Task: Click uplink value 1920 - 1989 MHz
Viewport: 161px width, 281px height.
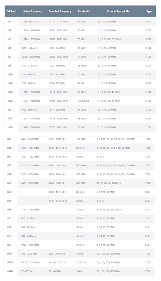Action: tap(31, 22)
